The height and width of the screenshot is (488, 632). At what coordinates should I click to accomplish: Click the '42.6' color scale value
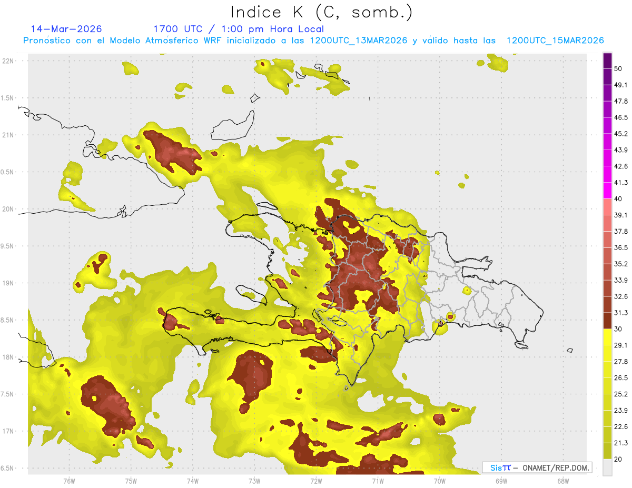[x=621, y=166]
